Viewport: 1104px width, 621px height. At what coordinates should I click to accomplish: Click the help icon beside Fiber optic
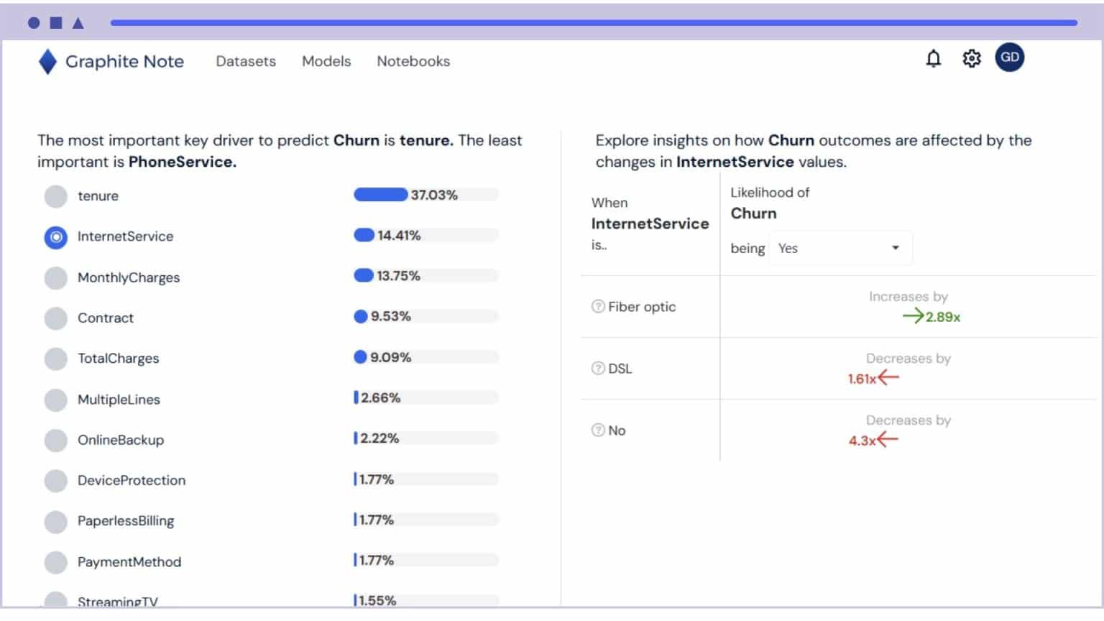click(x=599, y=307)
